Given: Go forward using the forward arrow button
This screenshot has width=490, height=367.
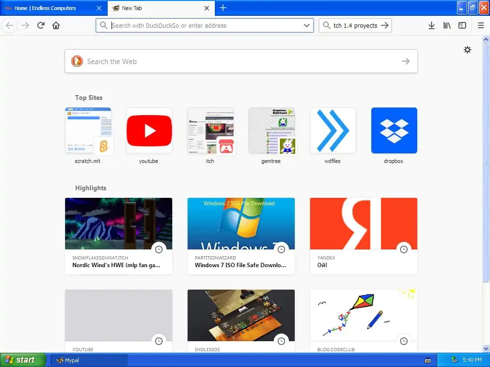Looking at the screenshot, I should (x=25, y=25).
